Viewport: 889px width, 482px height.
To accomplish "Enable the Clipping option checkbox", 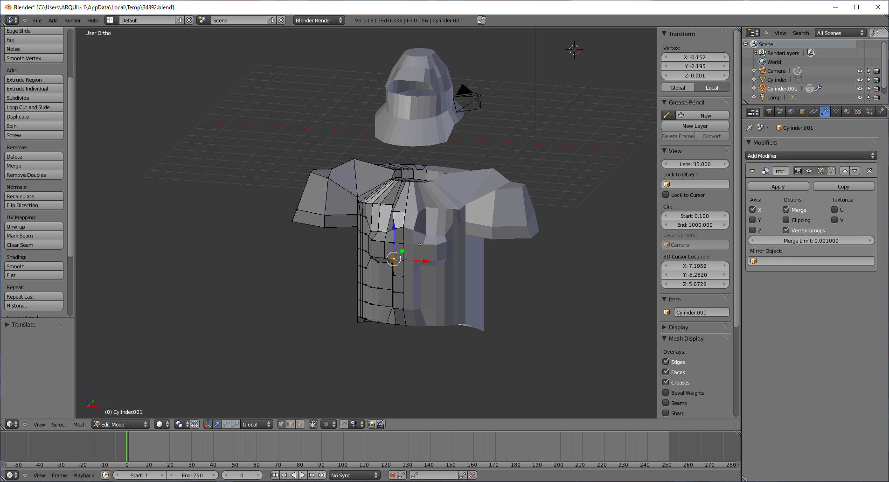I will click(x=786, y=220).
